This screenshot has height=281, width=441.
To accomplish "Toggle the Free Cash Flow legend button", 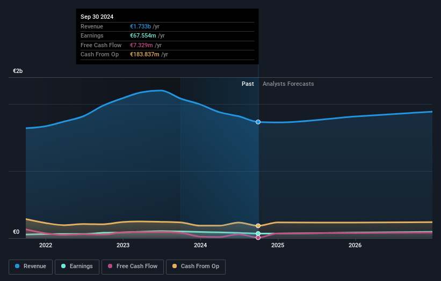I will point(133,267).
